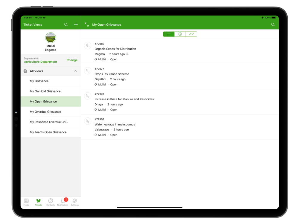The image size is (299, 224).
Task: Open ticket Water leakage in main pumps
Action: point(180,127)
